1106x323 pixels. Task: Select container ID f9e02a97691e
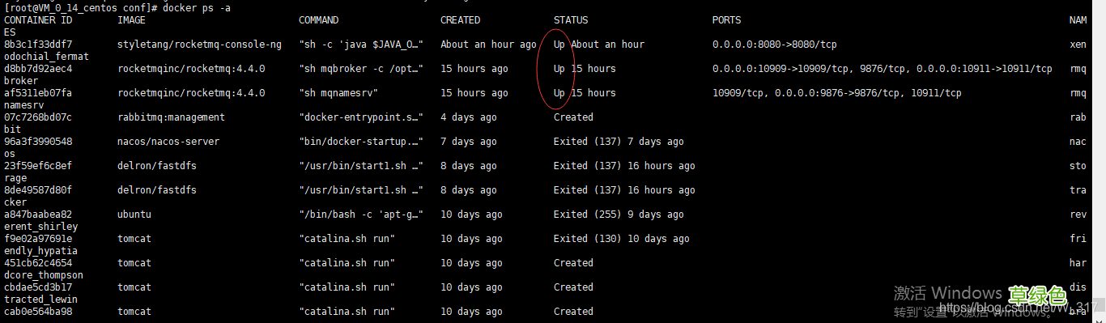coord(38,239)
